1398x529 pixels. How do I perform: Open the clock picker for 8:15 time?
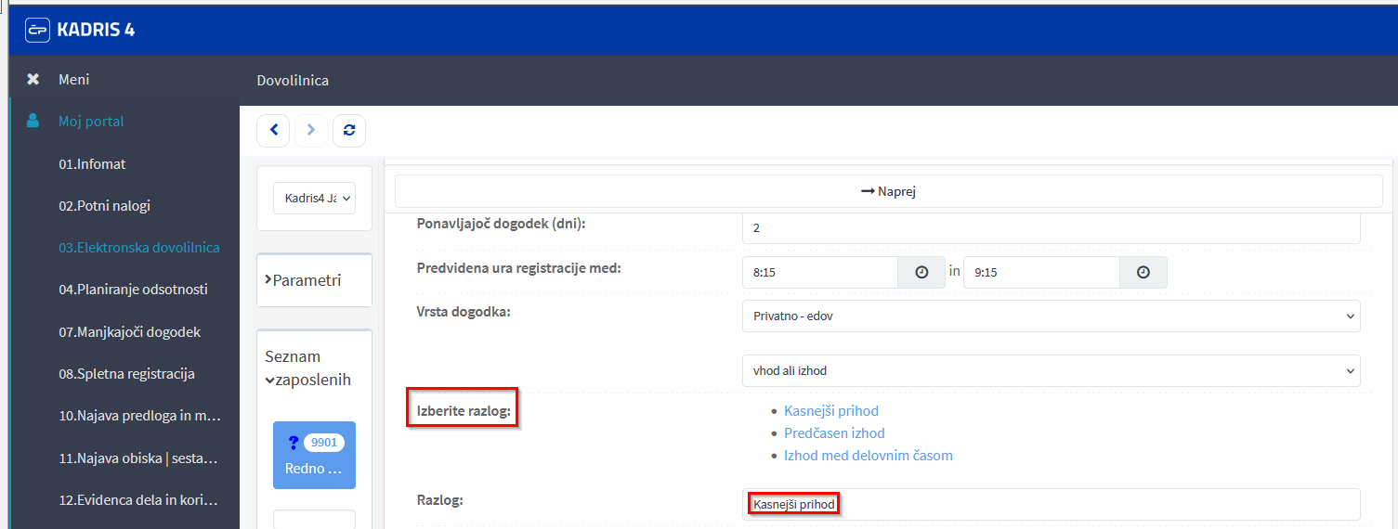pos(921,273)
